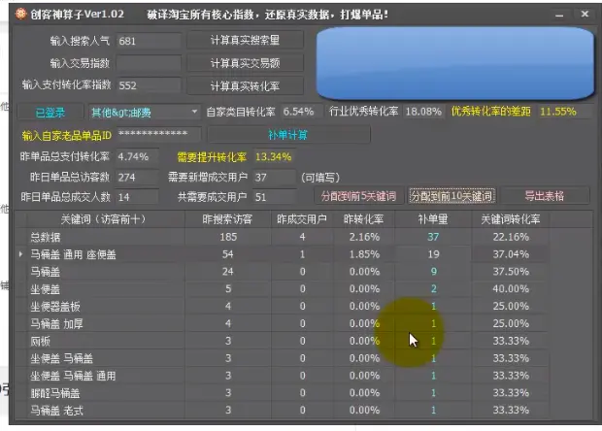Click the row indicator arrow beside 马桶盖 通用 座便盖
Screen dimensions: 602x431
point(21,254)
